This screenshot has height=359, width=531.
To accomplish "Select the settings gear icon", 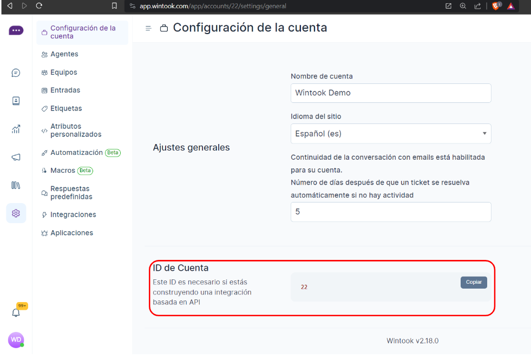I will (x=16, y=213).
